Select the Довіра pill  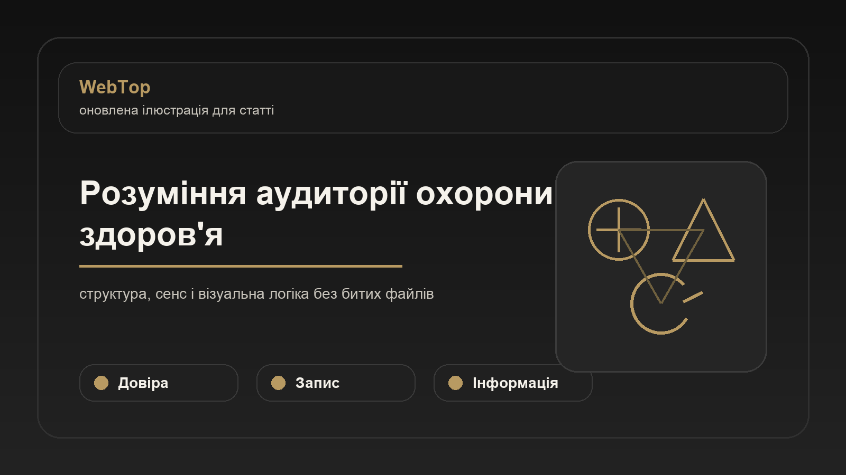159,383
